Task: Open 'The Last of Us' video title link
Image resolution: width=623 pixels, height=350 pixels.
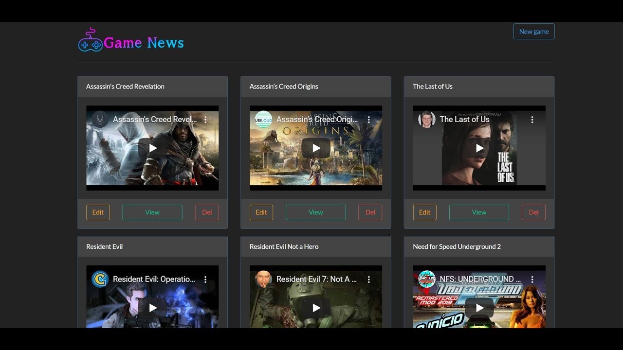Action: (x=464, y=119)
